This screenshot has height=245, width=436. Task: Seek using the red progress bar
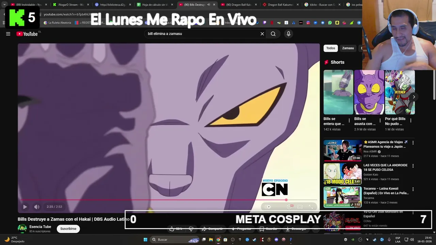pyautogui.click(x=169, y=200)
